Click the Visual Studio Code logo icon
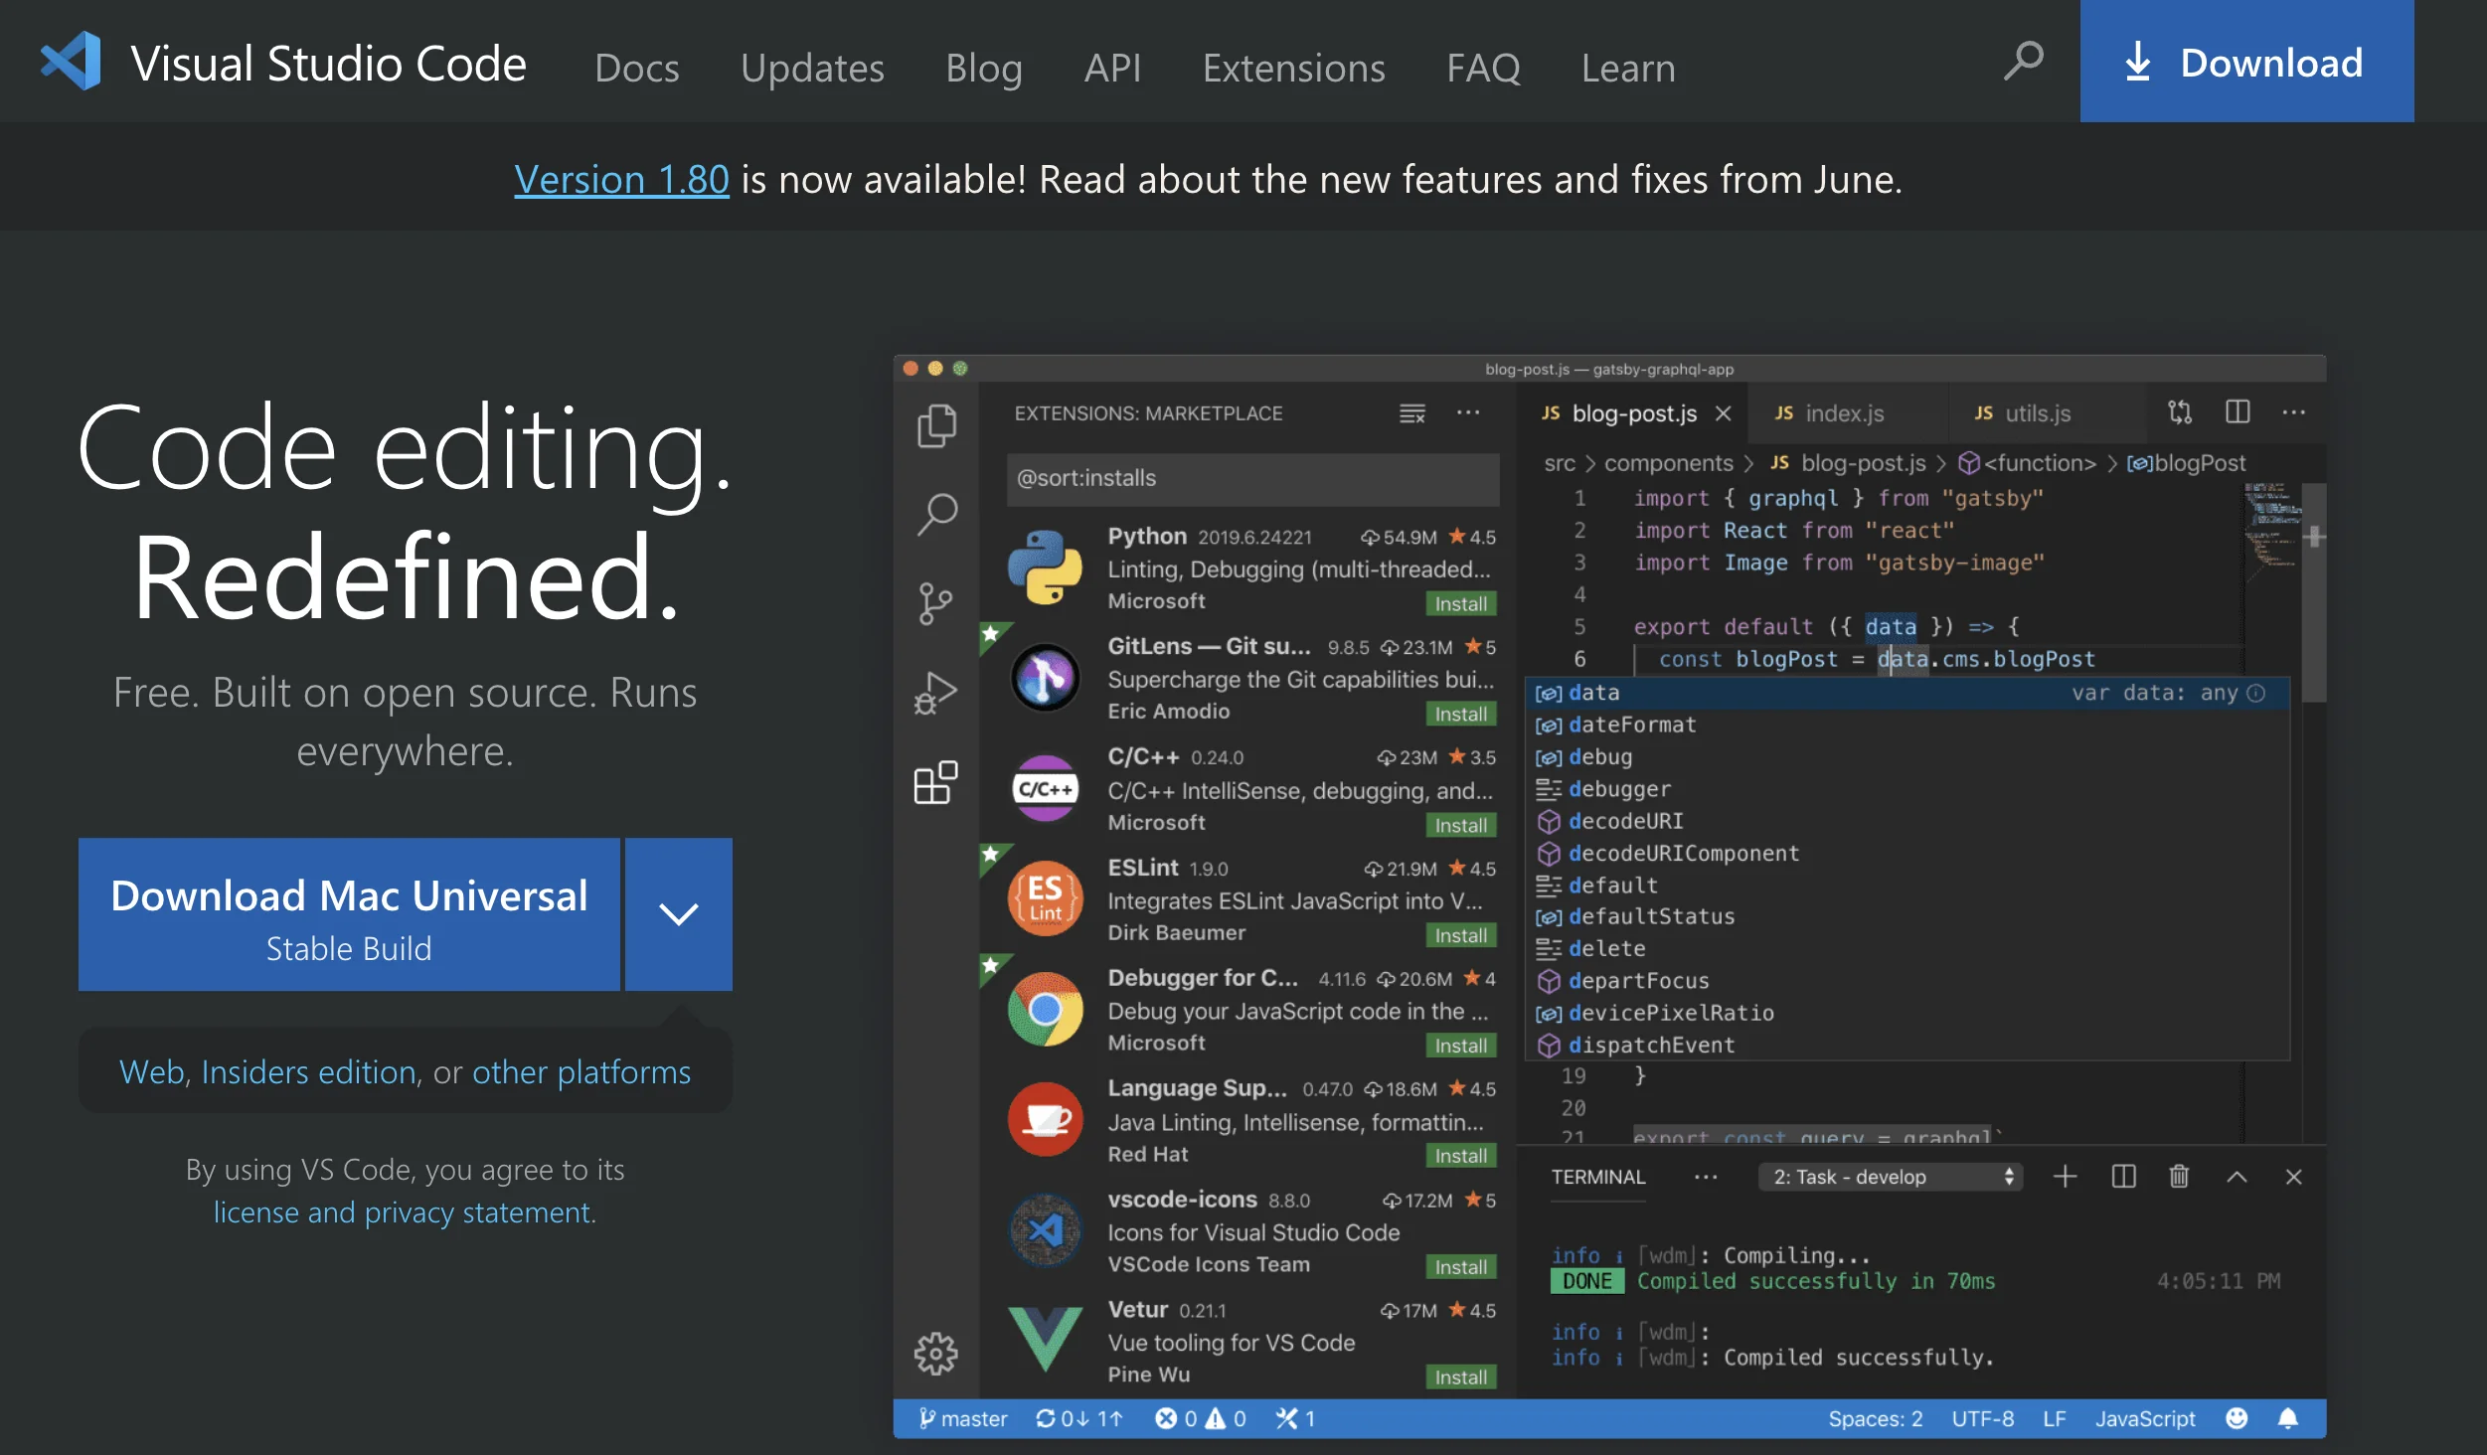Viewport: 2487px width, 1455px height. point(71,62)
